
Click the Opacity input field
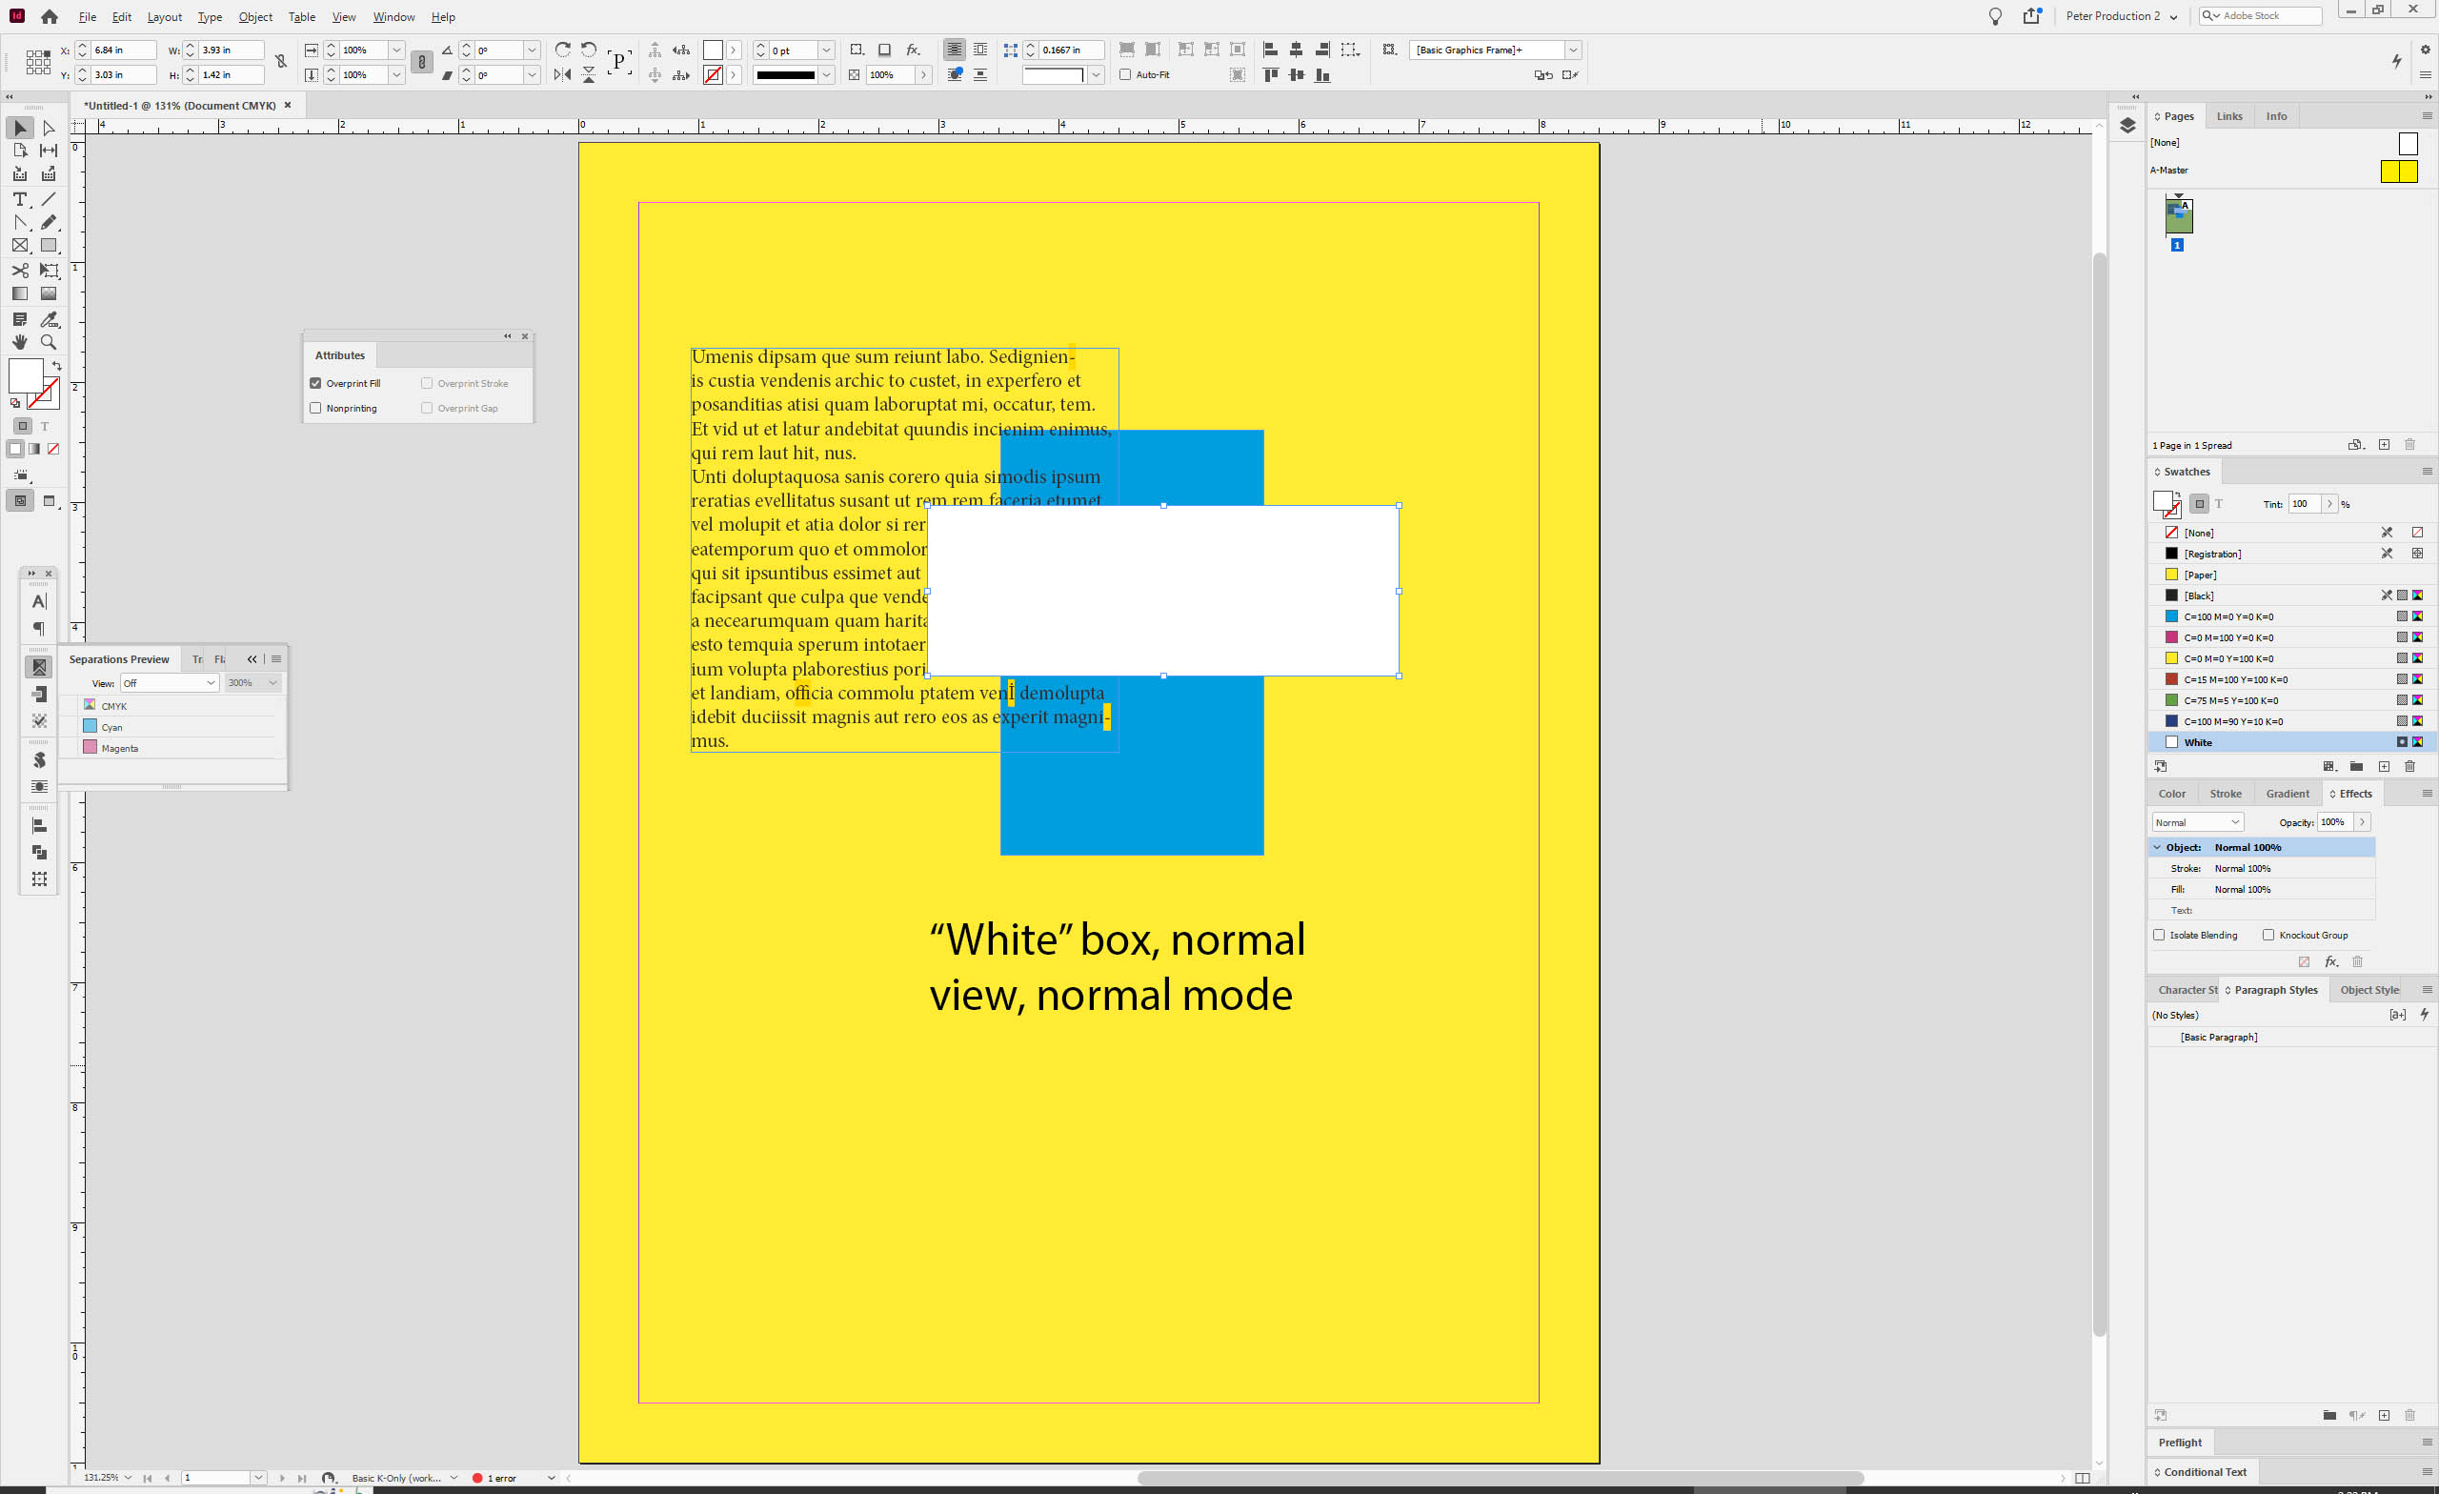2333,821
